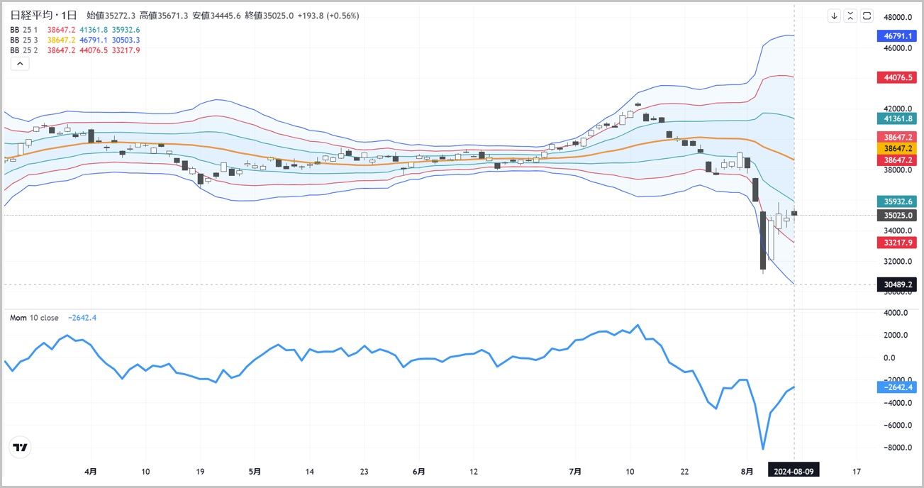Screen dimensions: 924x488
Task: Click the orange 38647.2 price label
Action: 898,148
